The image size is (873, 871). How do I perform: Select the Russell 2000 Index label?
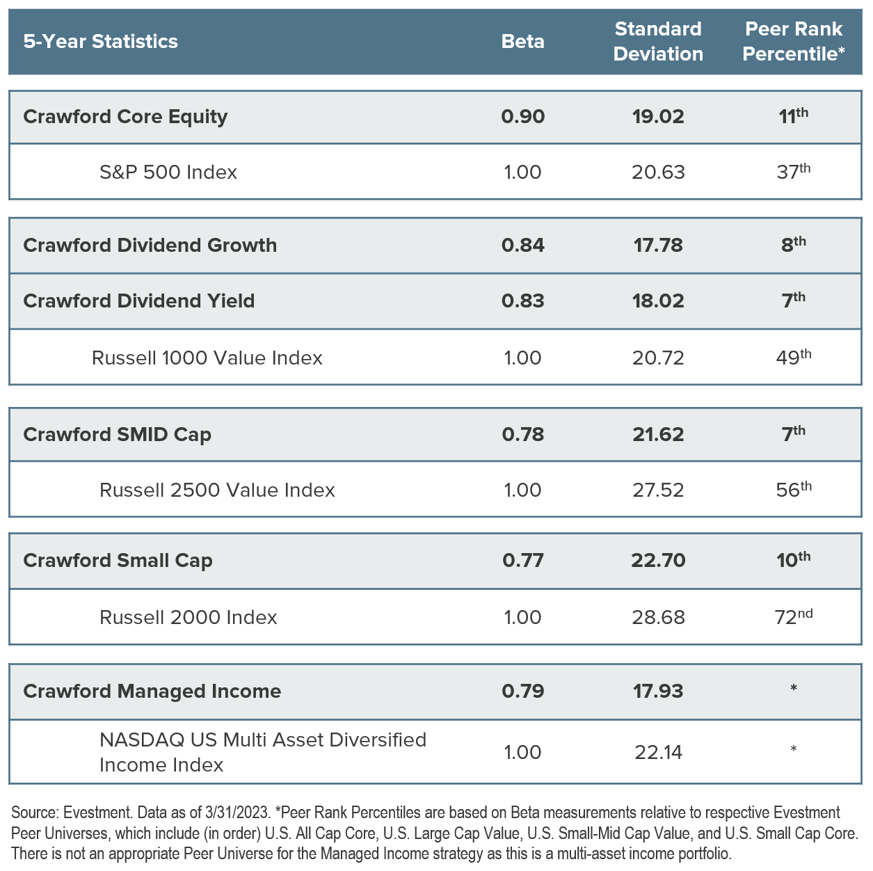click(x=188, y=617)
